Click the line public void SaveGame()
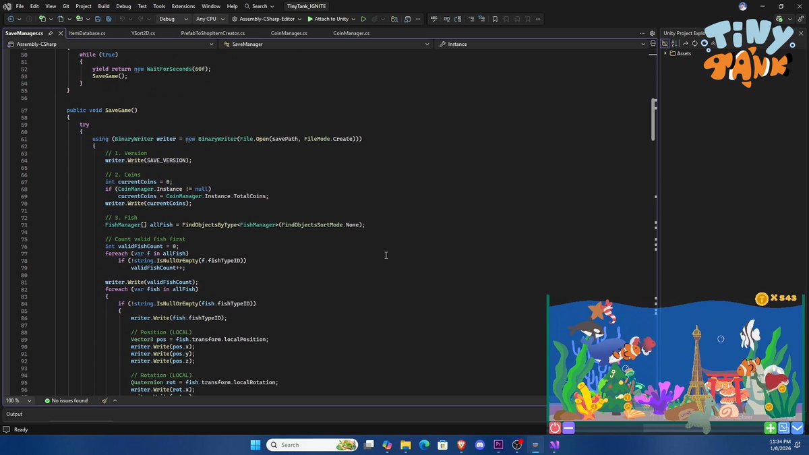This screenshot has height=455, width=809. [102, 110]
